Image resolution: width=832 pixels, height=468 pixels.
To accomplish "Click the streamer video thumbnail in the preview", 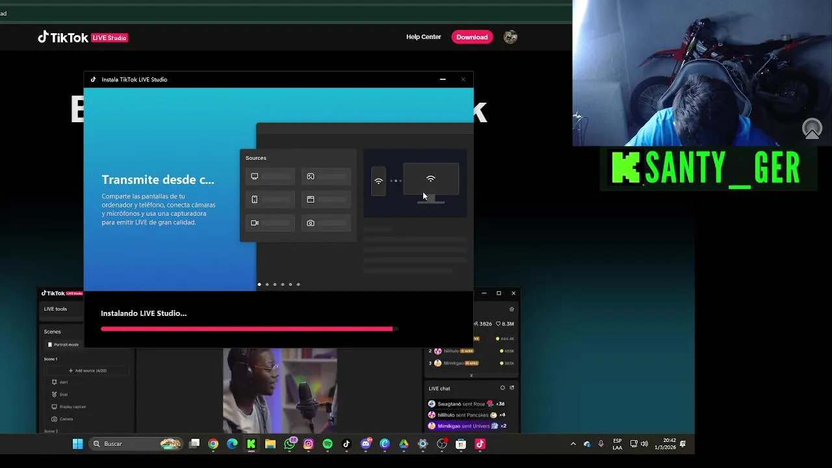I will coord(280,390).
